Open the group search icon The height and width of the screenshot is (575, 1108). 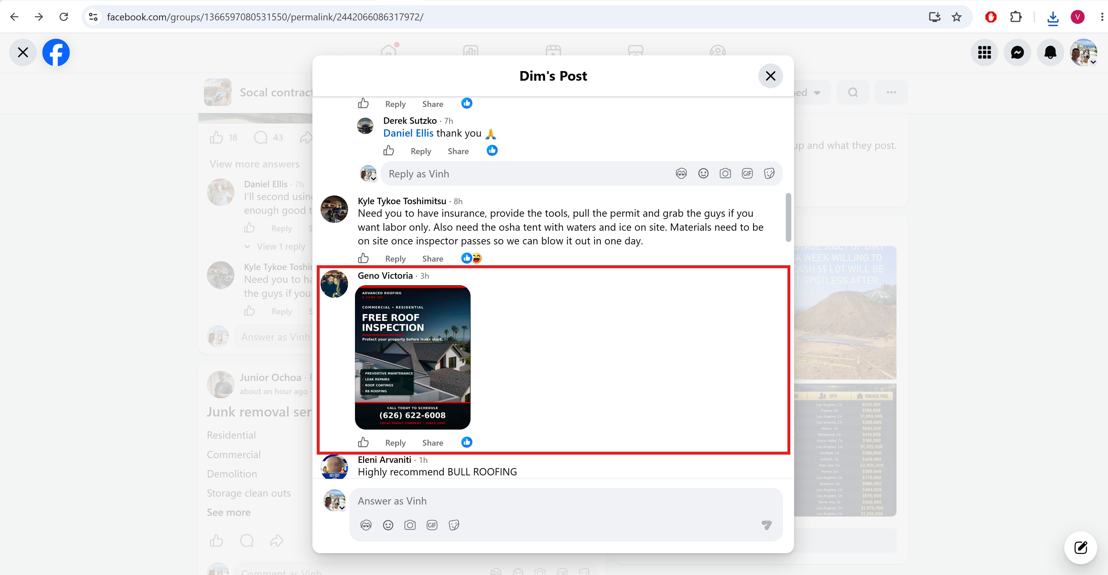pos(852,92)
